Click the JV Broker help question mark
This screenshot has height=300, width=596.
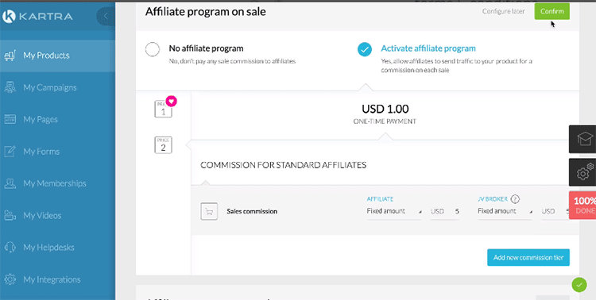(515, 198)
